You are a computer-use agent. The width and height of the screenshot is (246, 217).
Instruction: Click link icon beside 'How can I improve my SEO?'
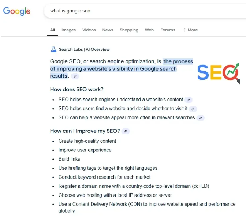coord(126,131)
